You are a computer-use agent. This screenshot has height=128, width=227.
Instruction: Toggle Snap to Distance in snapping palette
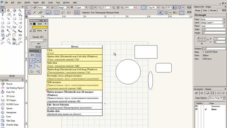[38, 66]
